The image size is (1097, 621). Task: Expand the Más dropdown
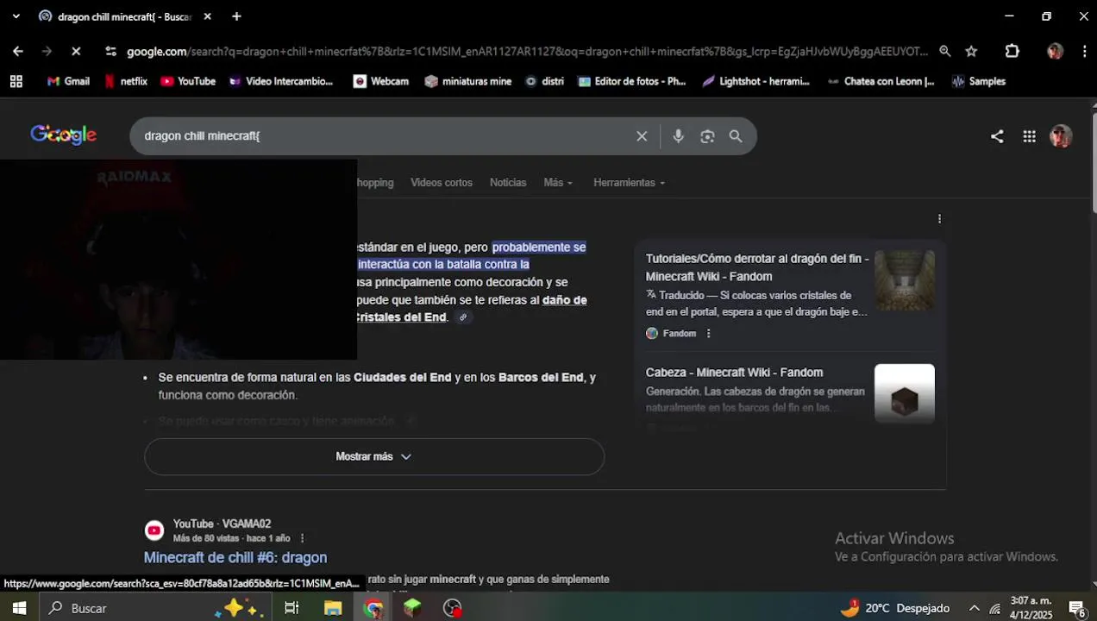tap(558, 183)
